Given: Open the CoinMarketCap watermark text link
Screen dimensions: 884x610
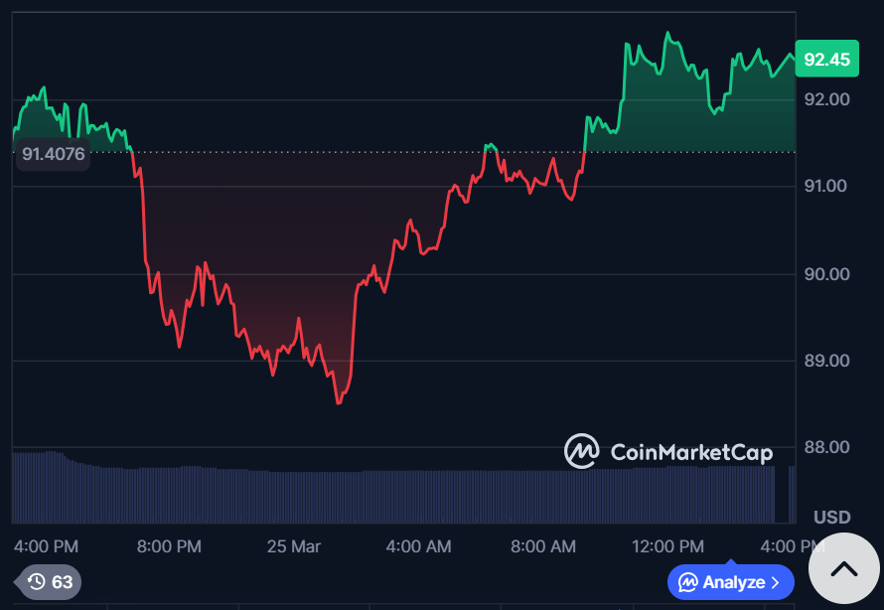Looking at the screenshot, I should 691,453.
